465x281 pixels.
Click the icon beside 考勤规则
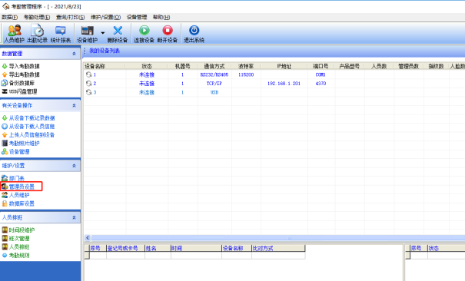pos(5,255)
